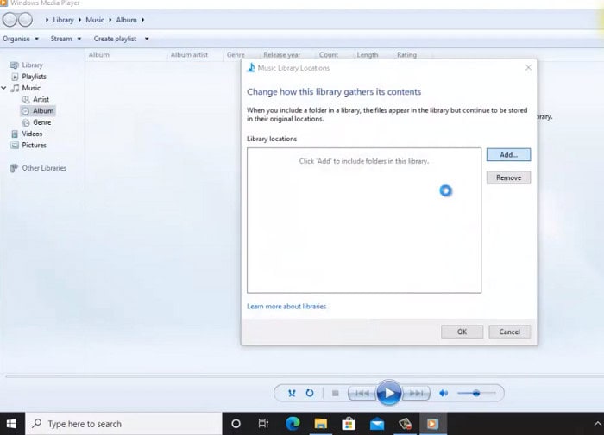Click the Videos icon in sidebar
This screenshot has width=604, height=435.
click(15, 134)
